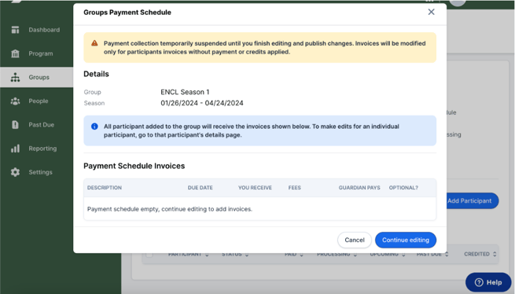Screen dimensions: 515x294
Task: Toggle the select-all participants checkbox
Action: pos(149,254)
